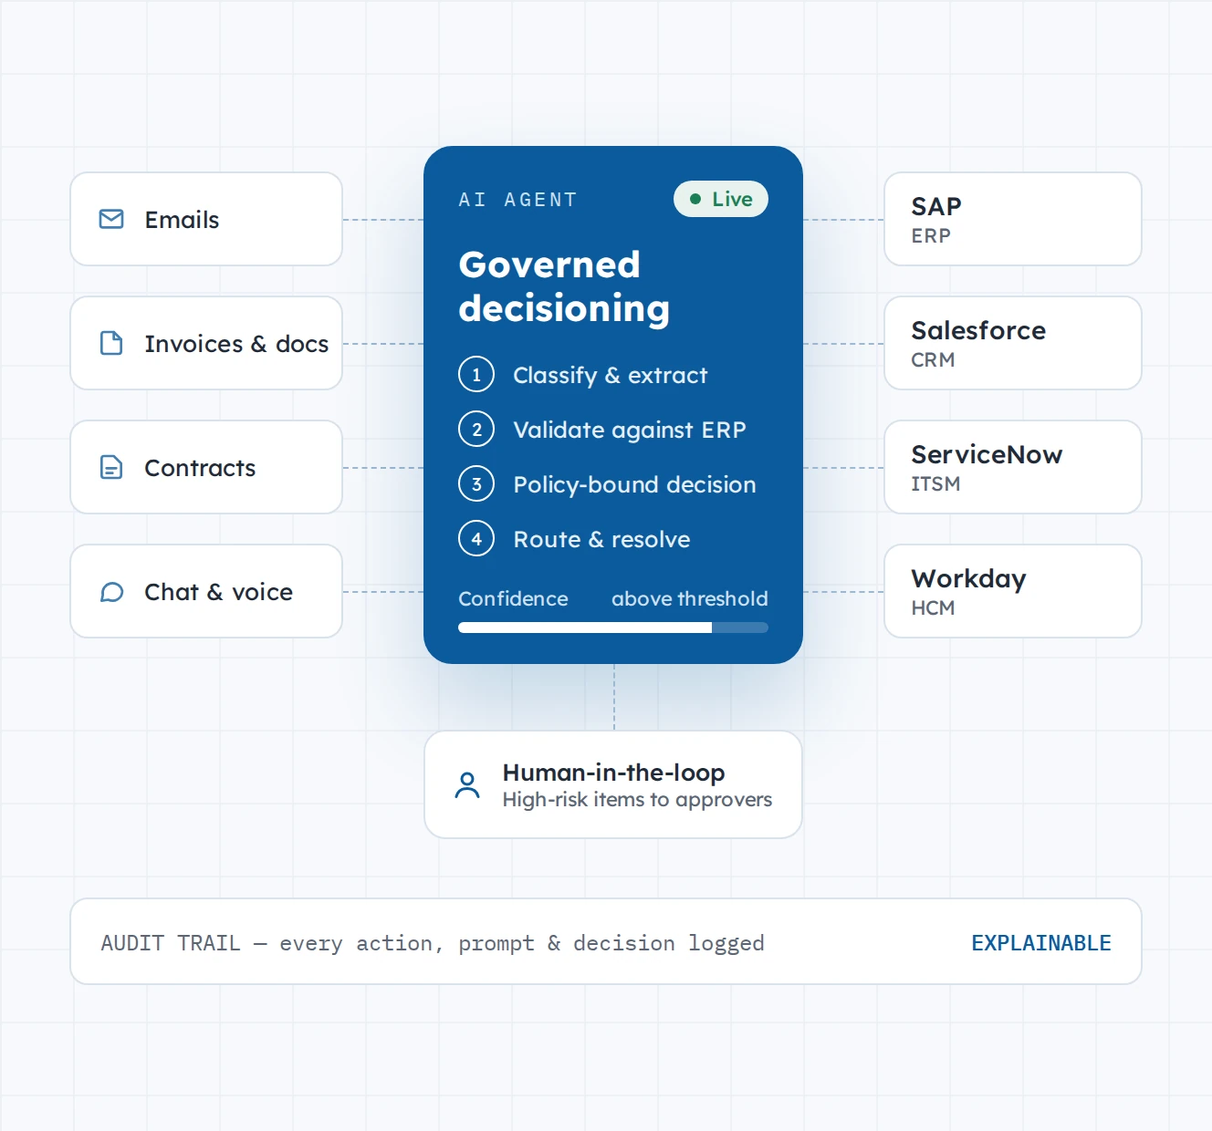Click the green Live status badge
Viewport: 1212px width, 1131px height.
click(x=721, y=199)
